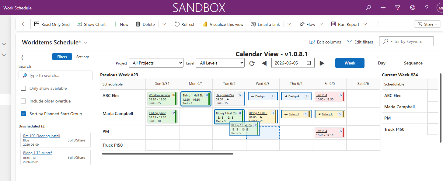The height and width of the screenshot is (181, 443).
Task: Collapse the filter side panel arrow
Action: pos(22,57)
